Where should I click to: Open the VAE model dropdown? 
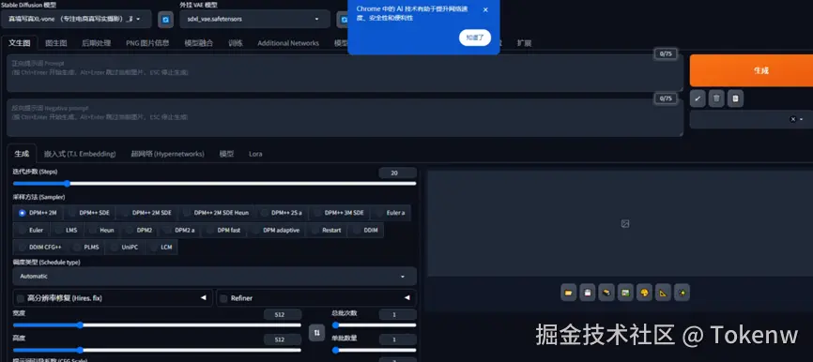(x=254, y=19)
